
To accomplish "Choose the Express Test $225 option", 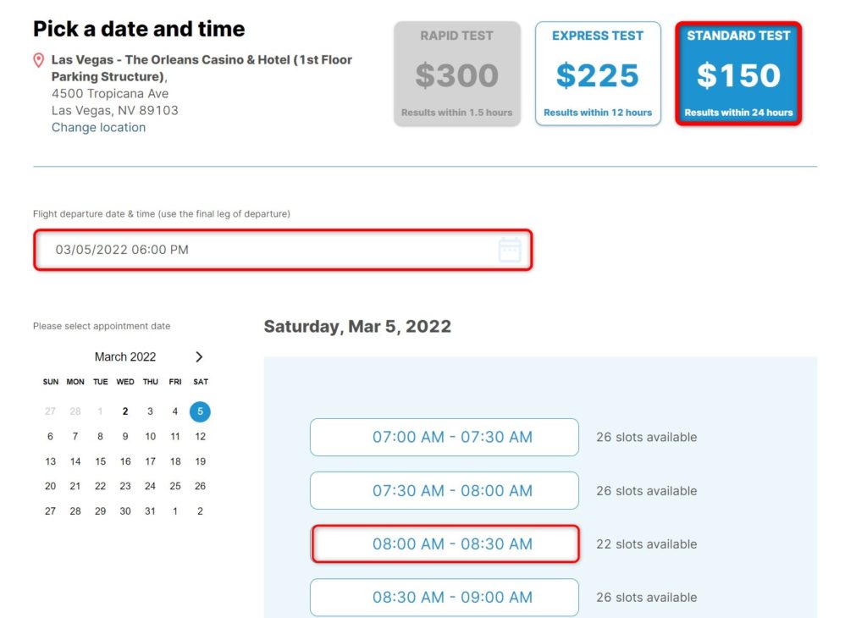I will 598,74.
